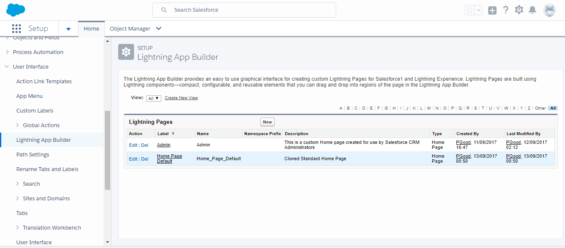Open the Help question mark icon
Viewport: 565px width, 248px height.
tap(506, 10)
